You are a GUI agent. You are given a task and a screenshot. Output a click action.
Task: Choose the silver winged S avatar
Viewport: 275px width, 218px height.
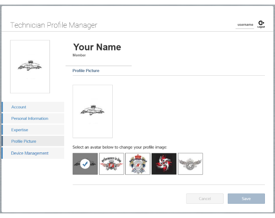190,164
